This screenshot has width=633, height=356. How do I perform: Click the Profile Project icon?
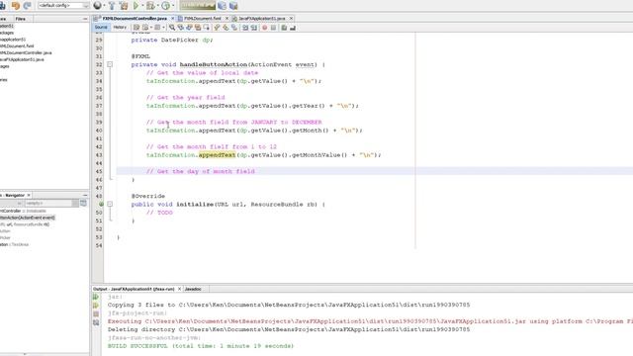(165, 6)
